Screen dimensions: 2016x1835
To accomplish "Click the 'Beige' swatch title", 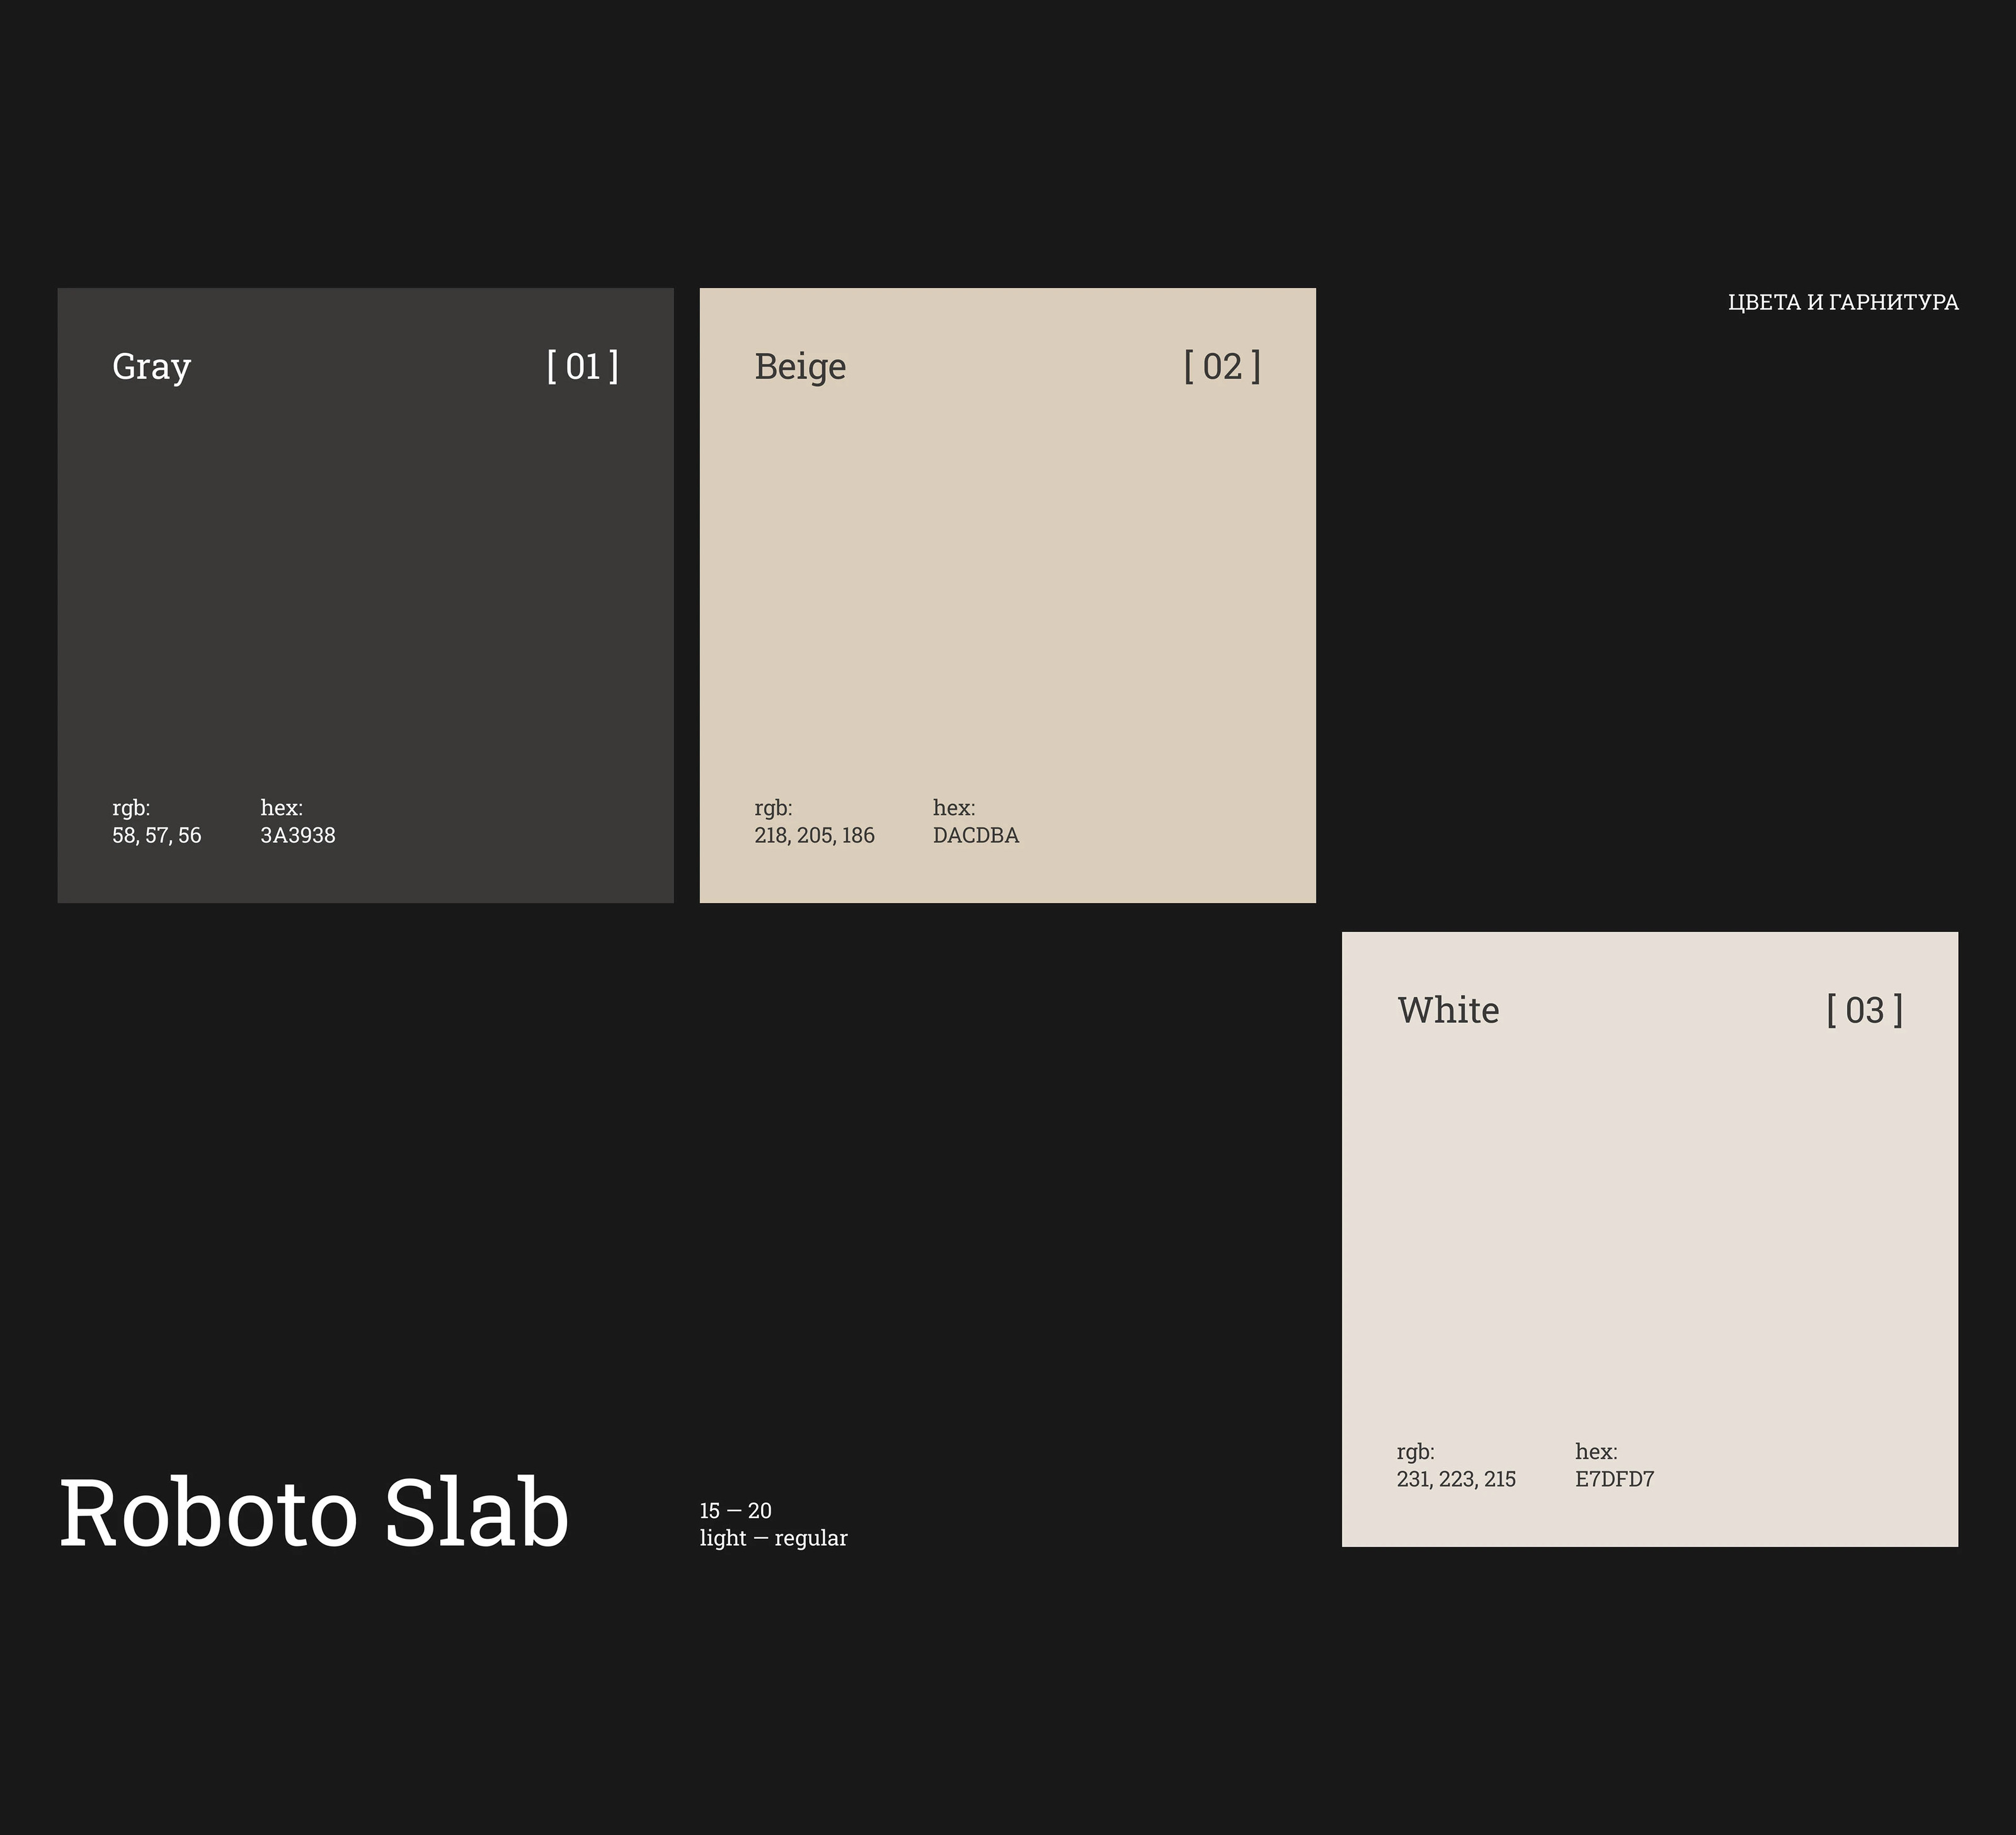I will (x=800, y=367).
